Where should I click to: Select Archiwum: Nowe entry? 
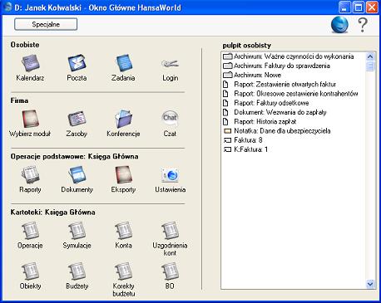tap(252, 75)
